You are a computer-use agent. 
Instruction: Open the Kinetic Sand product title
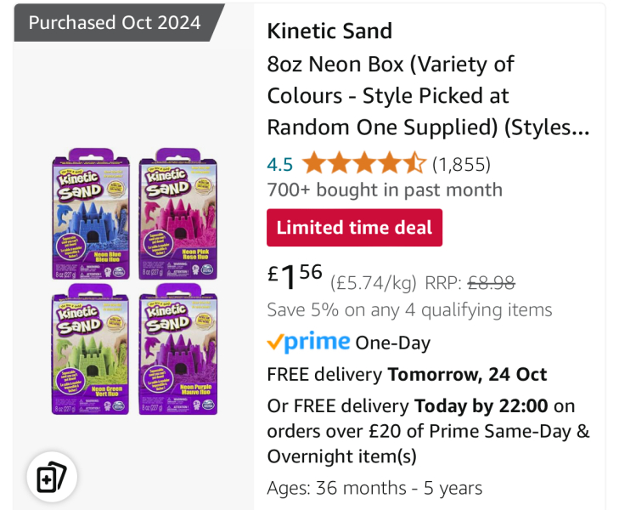tap(329, 31)
